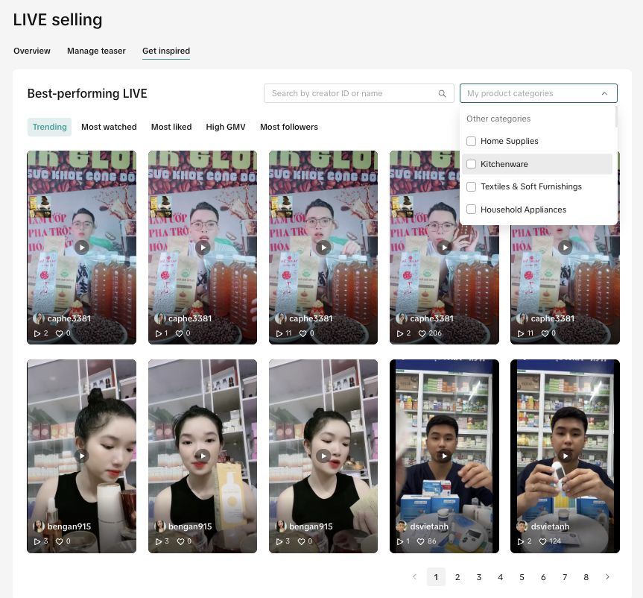
Task: Open the Manage teaser tab
Action: click(96, 51)
